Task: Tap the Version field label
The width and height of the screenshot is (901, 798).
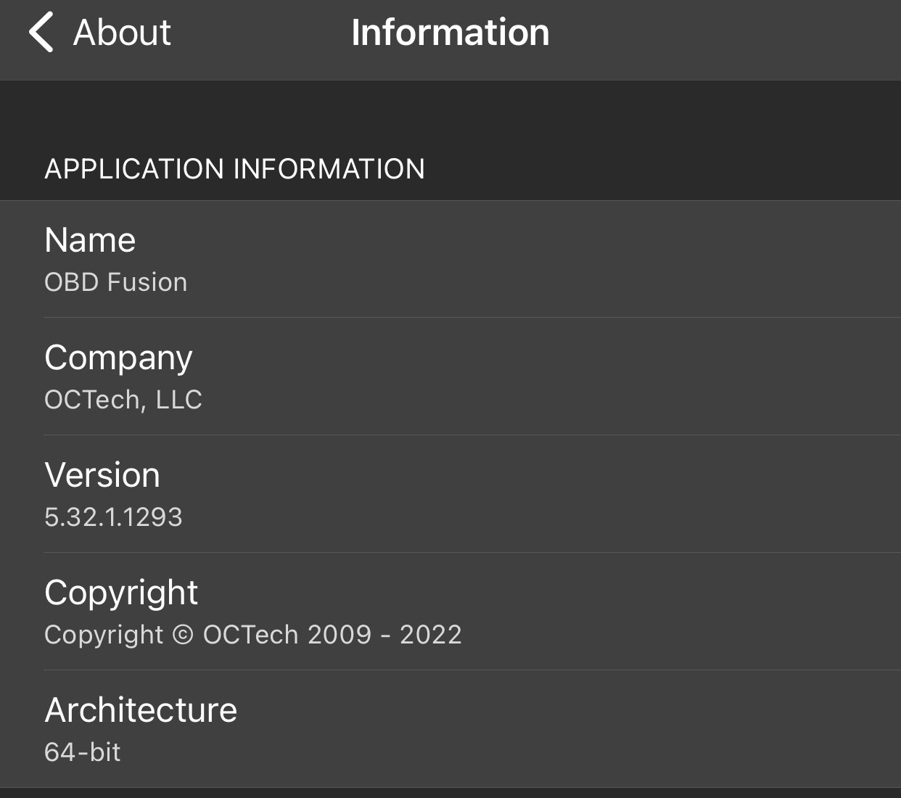Action: (102, 475)
